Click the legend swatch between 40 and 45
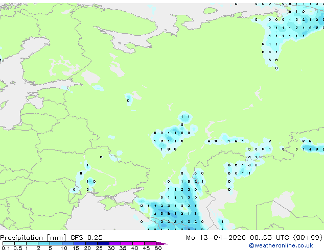 pos(141,243)
